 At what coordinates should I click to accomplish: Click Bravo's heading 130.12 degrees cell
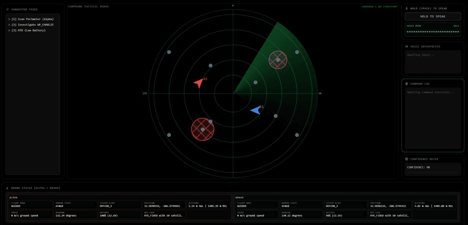[301, 214]
